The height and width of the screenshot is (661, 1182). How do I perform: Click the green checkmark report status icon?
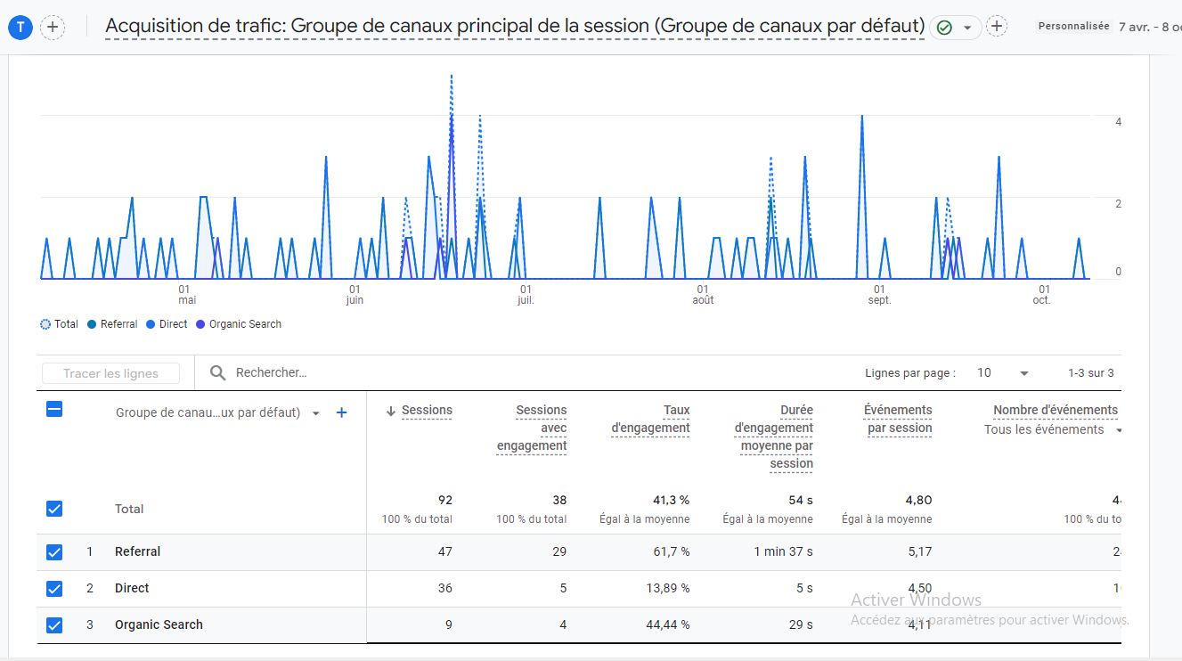pos(944,28)
